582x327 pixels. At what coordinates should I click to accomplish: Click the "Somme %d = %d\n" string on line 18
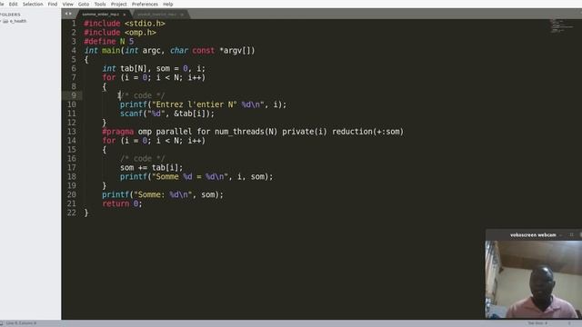point(190,176)
